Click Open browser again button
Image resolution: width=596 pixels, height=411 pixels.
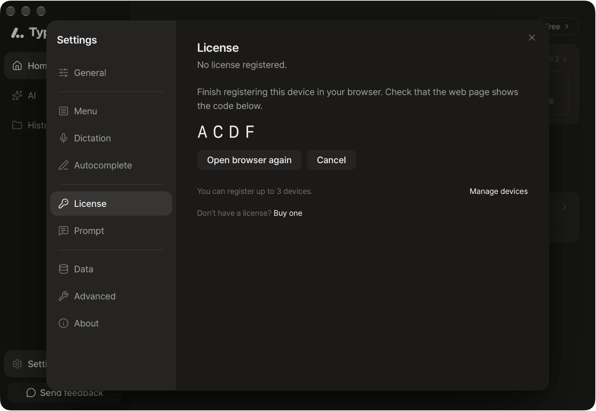(249, 160)
